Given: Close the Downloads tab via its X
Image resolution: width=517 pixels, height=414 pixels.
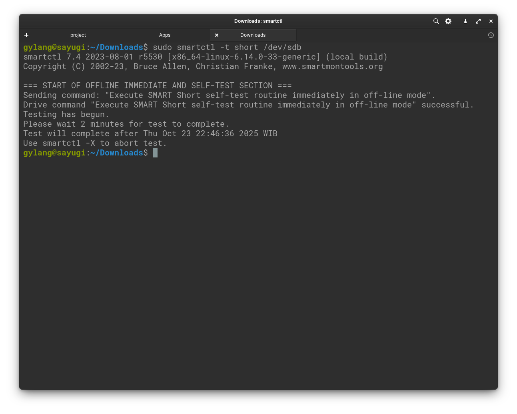Looking at the screenshot, I should point(217,35).
